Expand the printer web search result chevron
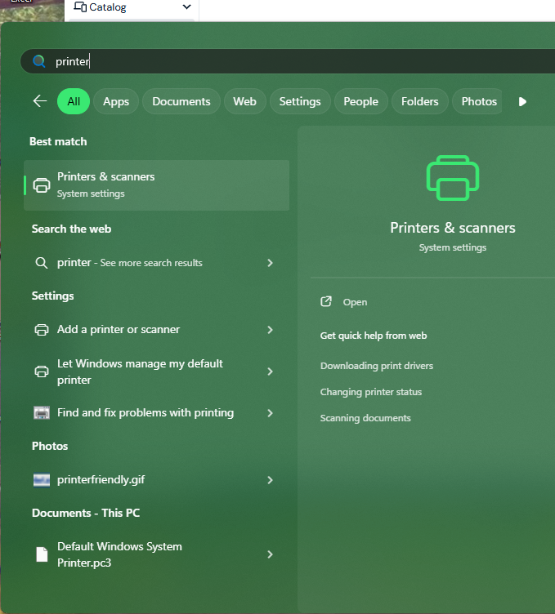 pyautogui.click(x=270, y=263)
